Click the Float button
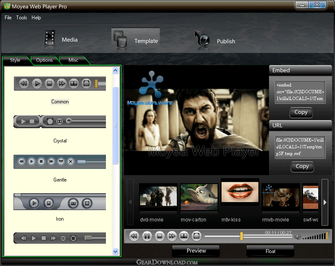The height and width of the screenshot is (266, 335). (x=270, y=251)
